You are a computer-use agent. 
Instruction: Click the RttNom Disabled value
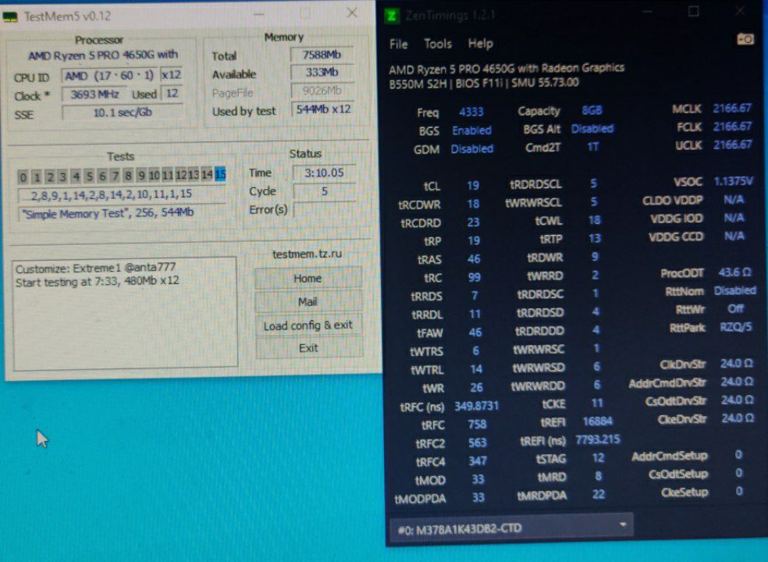[x=734, y=290]
